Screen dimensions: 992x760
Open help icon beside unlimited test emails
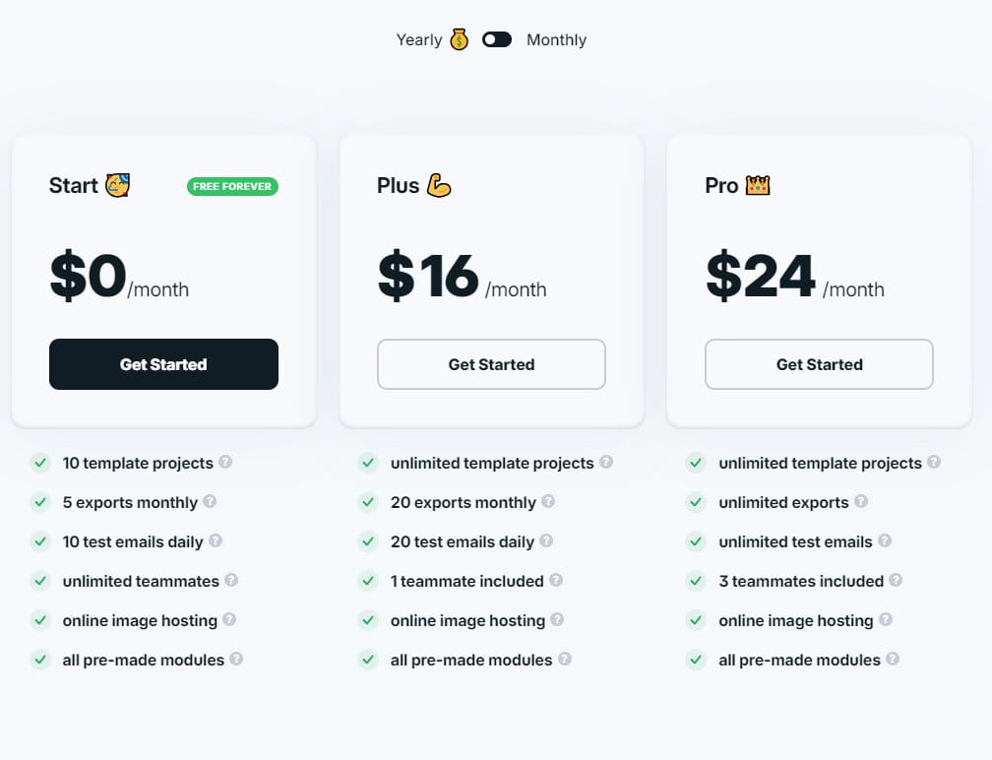(x=885, y=540)
